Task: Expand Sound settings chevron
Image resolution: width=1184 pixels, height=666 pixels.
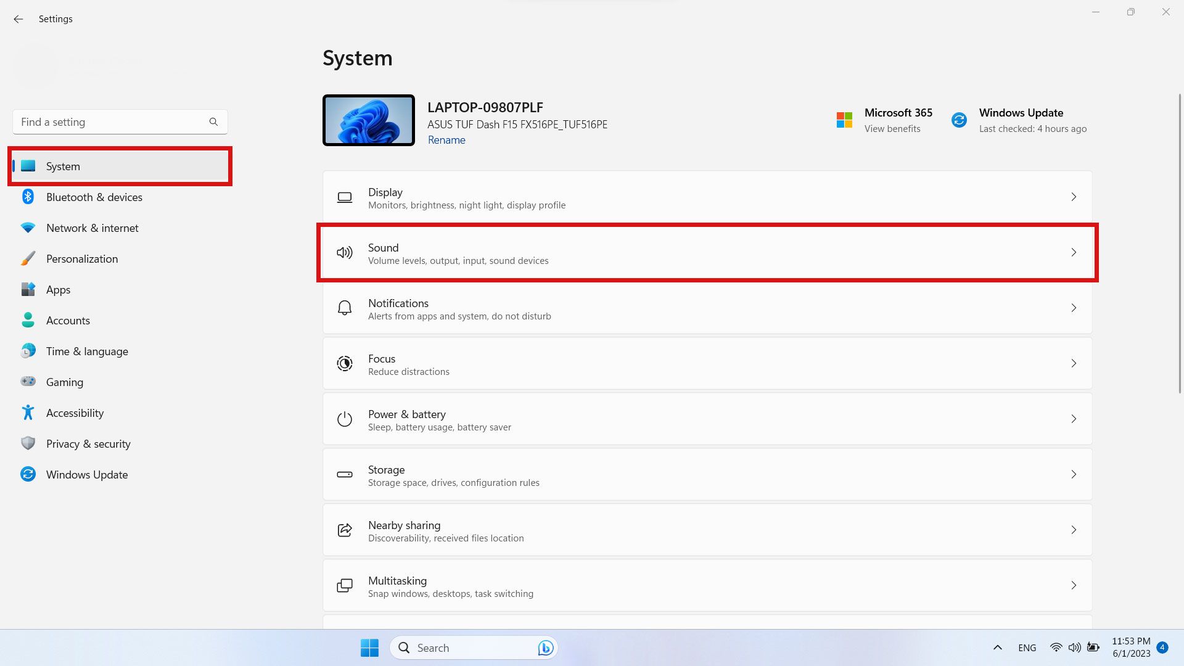Action: click(1074, 252)
